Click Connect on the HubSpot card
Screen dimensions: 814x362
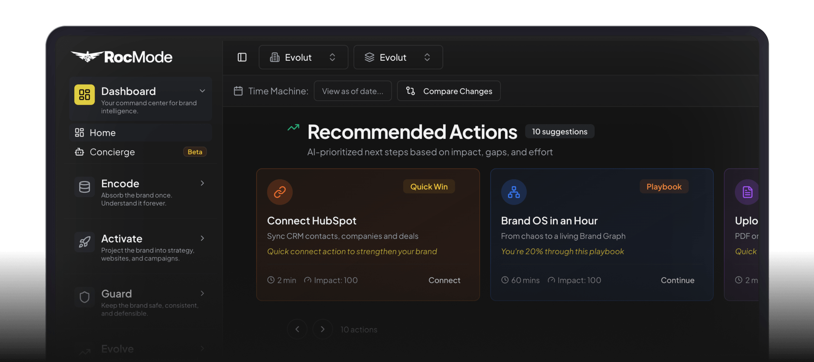click(444, 280)
